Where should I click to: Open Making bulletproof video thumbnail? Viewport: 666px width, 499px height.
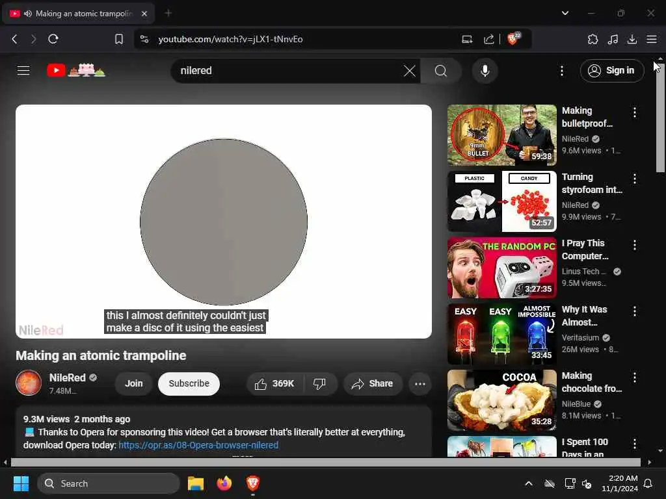click(501, 135)
